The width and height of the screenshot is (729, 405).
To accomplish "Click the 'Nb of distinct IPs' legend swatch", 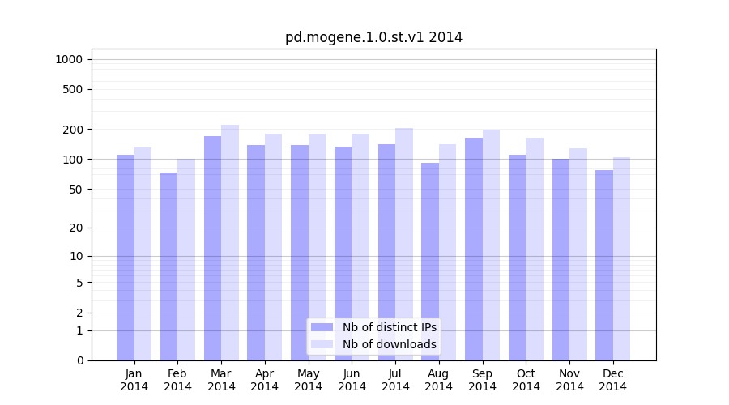I will (x=322, y=327).
